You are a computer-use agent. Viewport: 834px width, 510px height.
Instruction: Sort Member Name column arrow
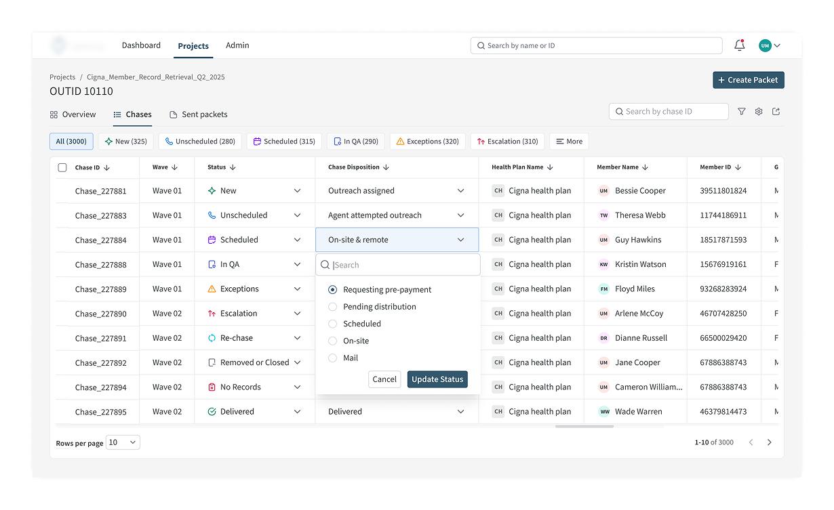tap(645, 167)
